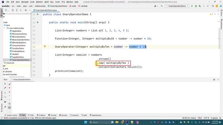Image resolution: width=223 pixels, height=125 pixels.
Task: Show intention actions via the yellow bulb
Action: (x=45, y=46)
